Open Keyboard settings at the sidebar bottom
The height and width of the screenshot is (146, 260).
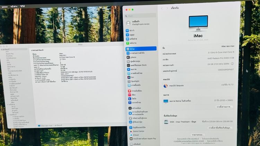(x=135, y=144)
